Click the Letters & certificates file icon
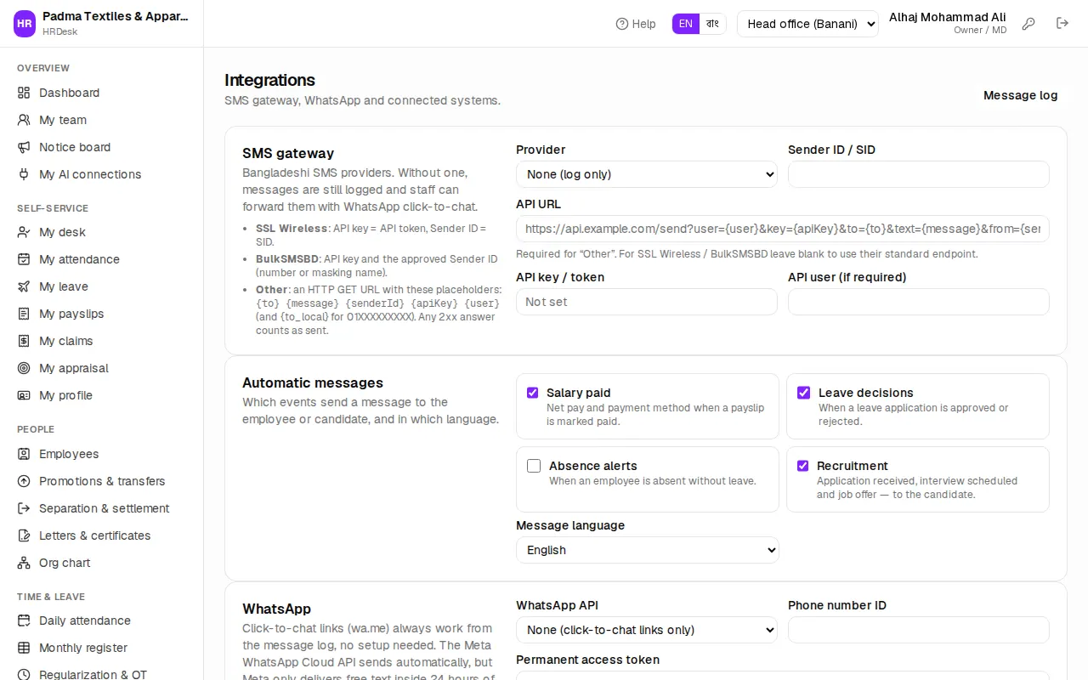This screenshot has height=680, width=1088. coord(24,535)
